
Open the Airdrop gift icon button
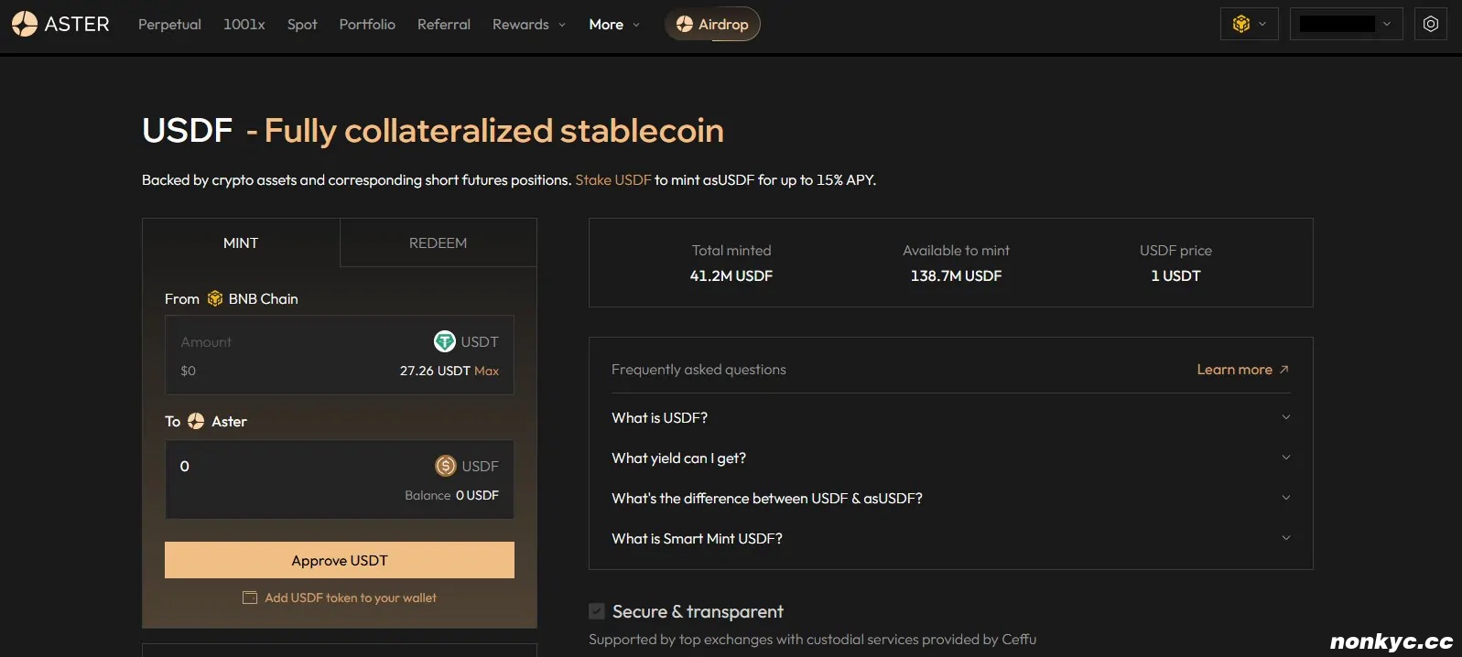[685, 24]
